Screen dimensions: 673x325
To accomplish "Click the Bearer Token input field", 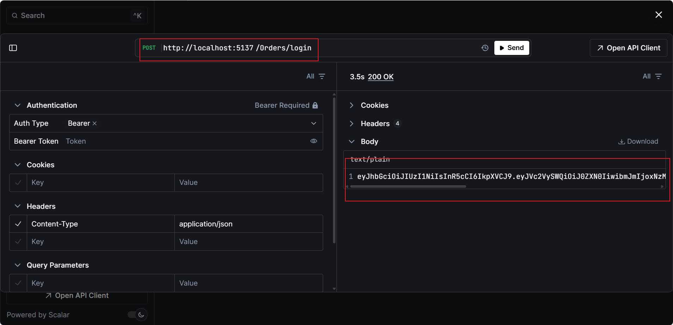I will [x=183, y=141].
